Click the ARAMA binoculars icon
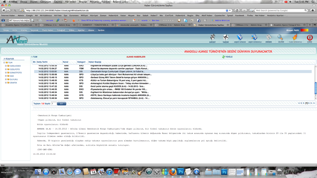Image resolution: width=317 pixels, height=178 pixels. 268,38
